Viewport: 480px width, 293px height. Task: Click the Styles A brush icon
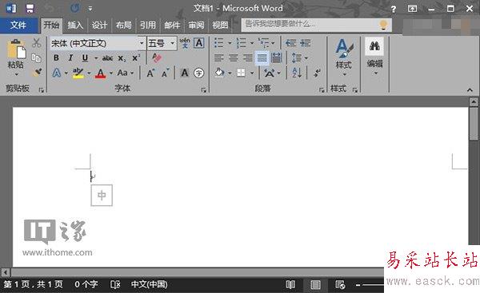click(344, 48)
